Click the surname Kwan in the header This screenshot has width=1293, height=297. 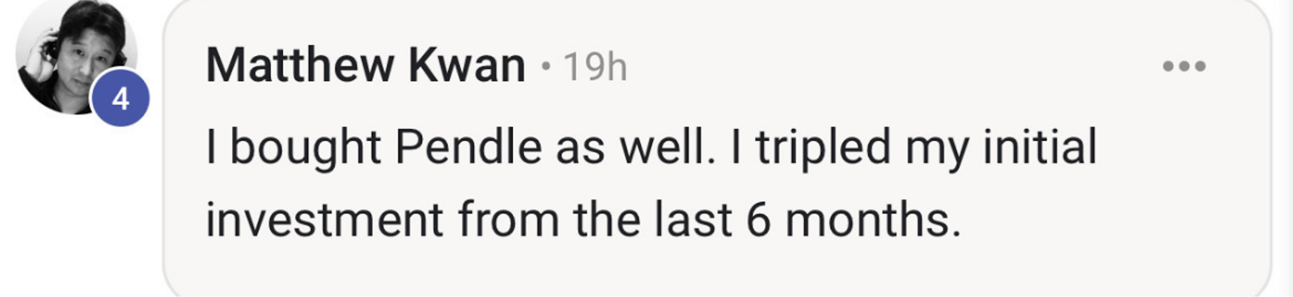point(467,65)
